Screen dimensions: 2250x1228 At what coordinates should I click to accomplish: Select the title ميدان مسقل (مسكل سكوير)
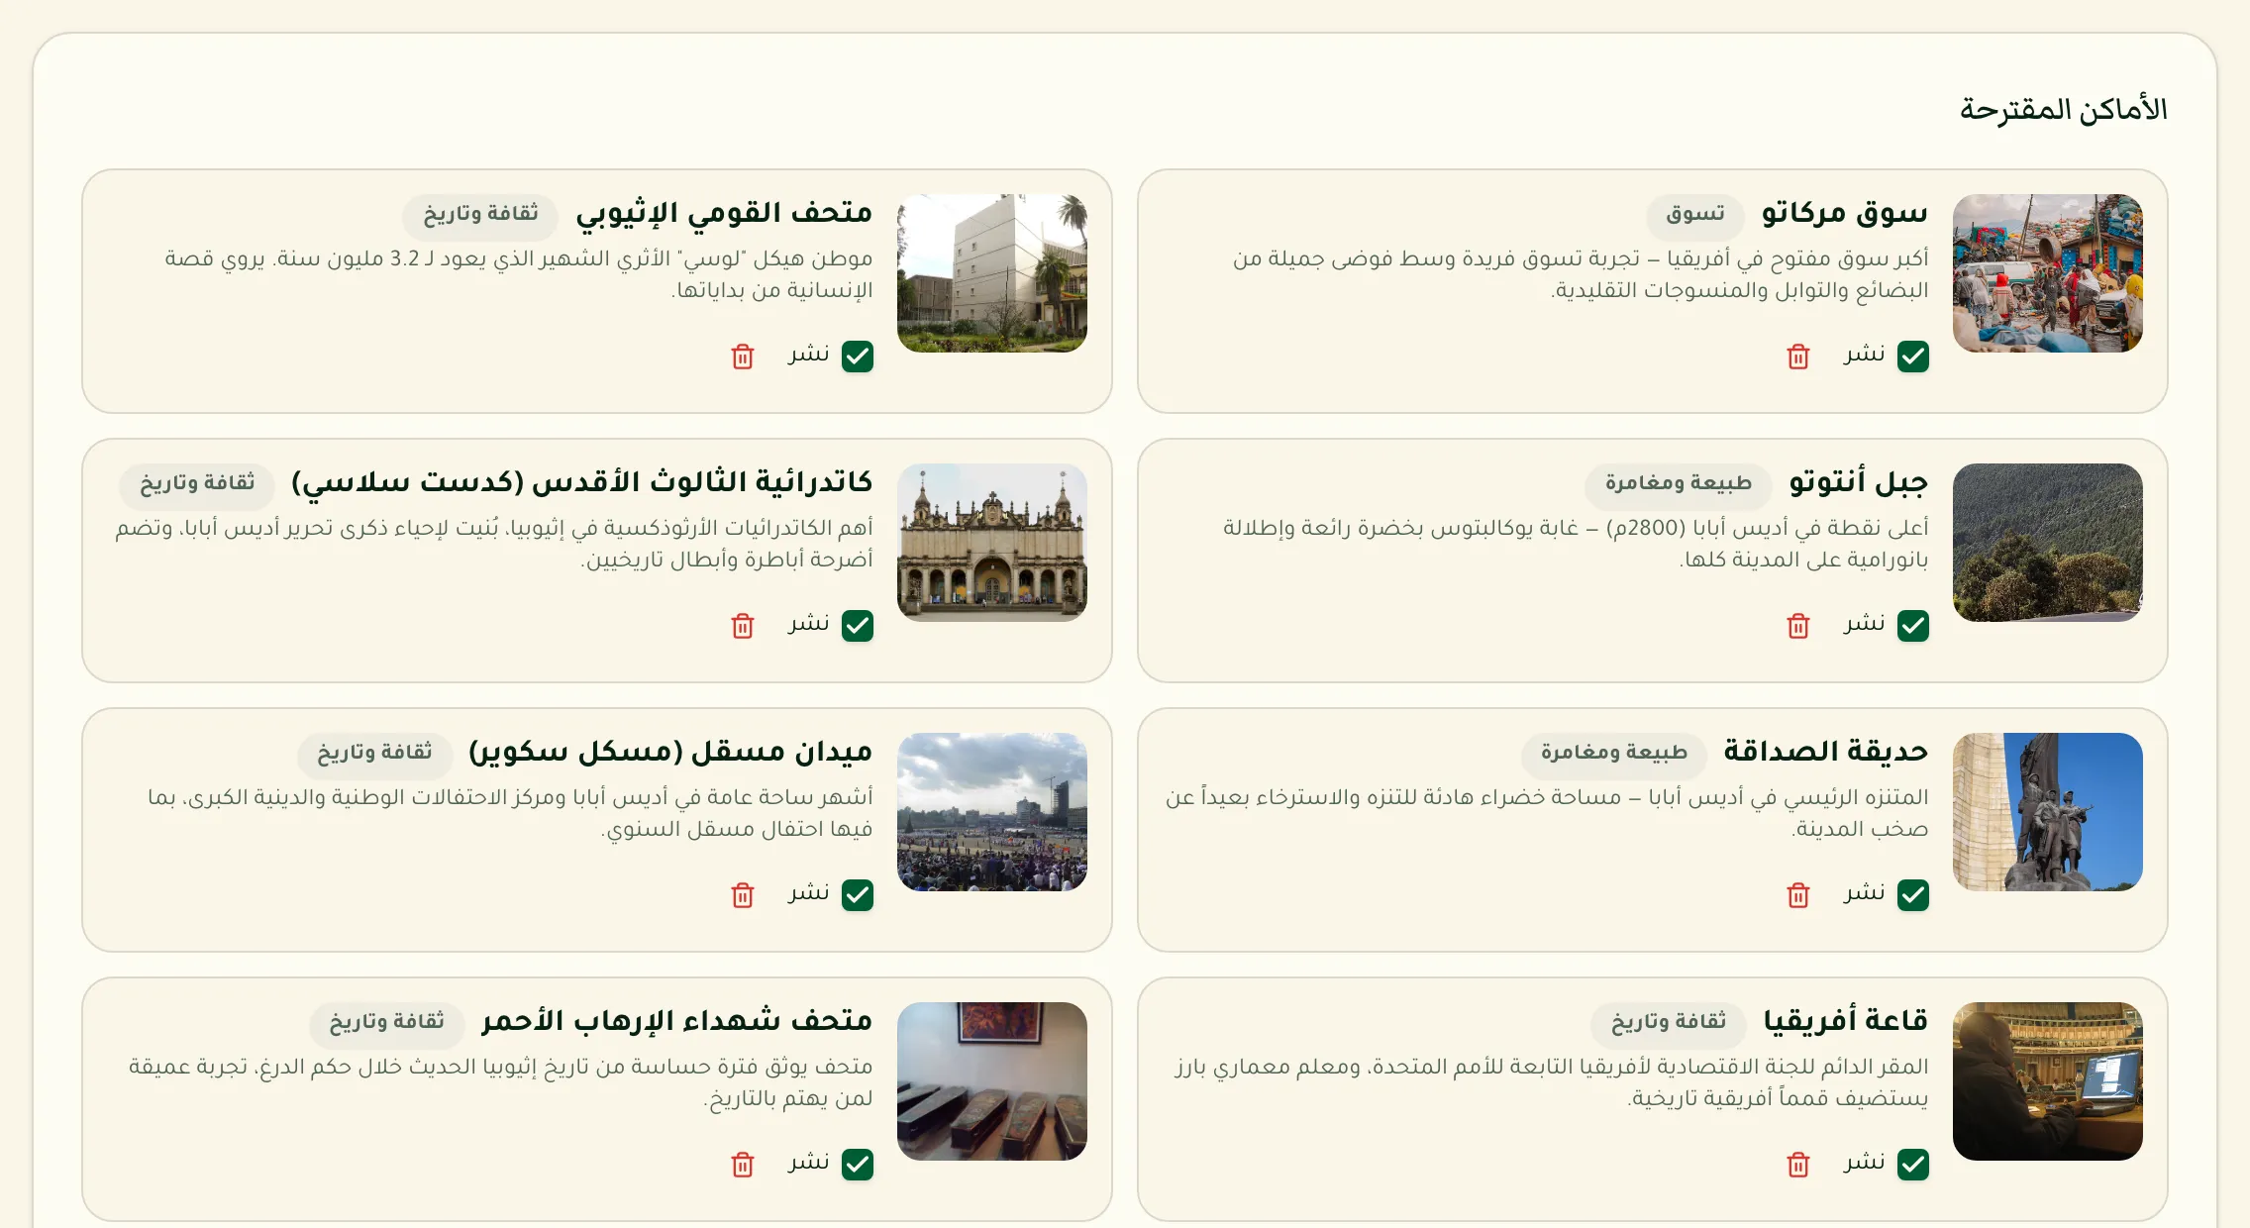670,752
